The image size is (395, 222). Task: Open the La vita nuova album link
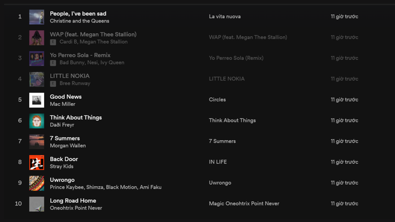(x=225, y=16)
